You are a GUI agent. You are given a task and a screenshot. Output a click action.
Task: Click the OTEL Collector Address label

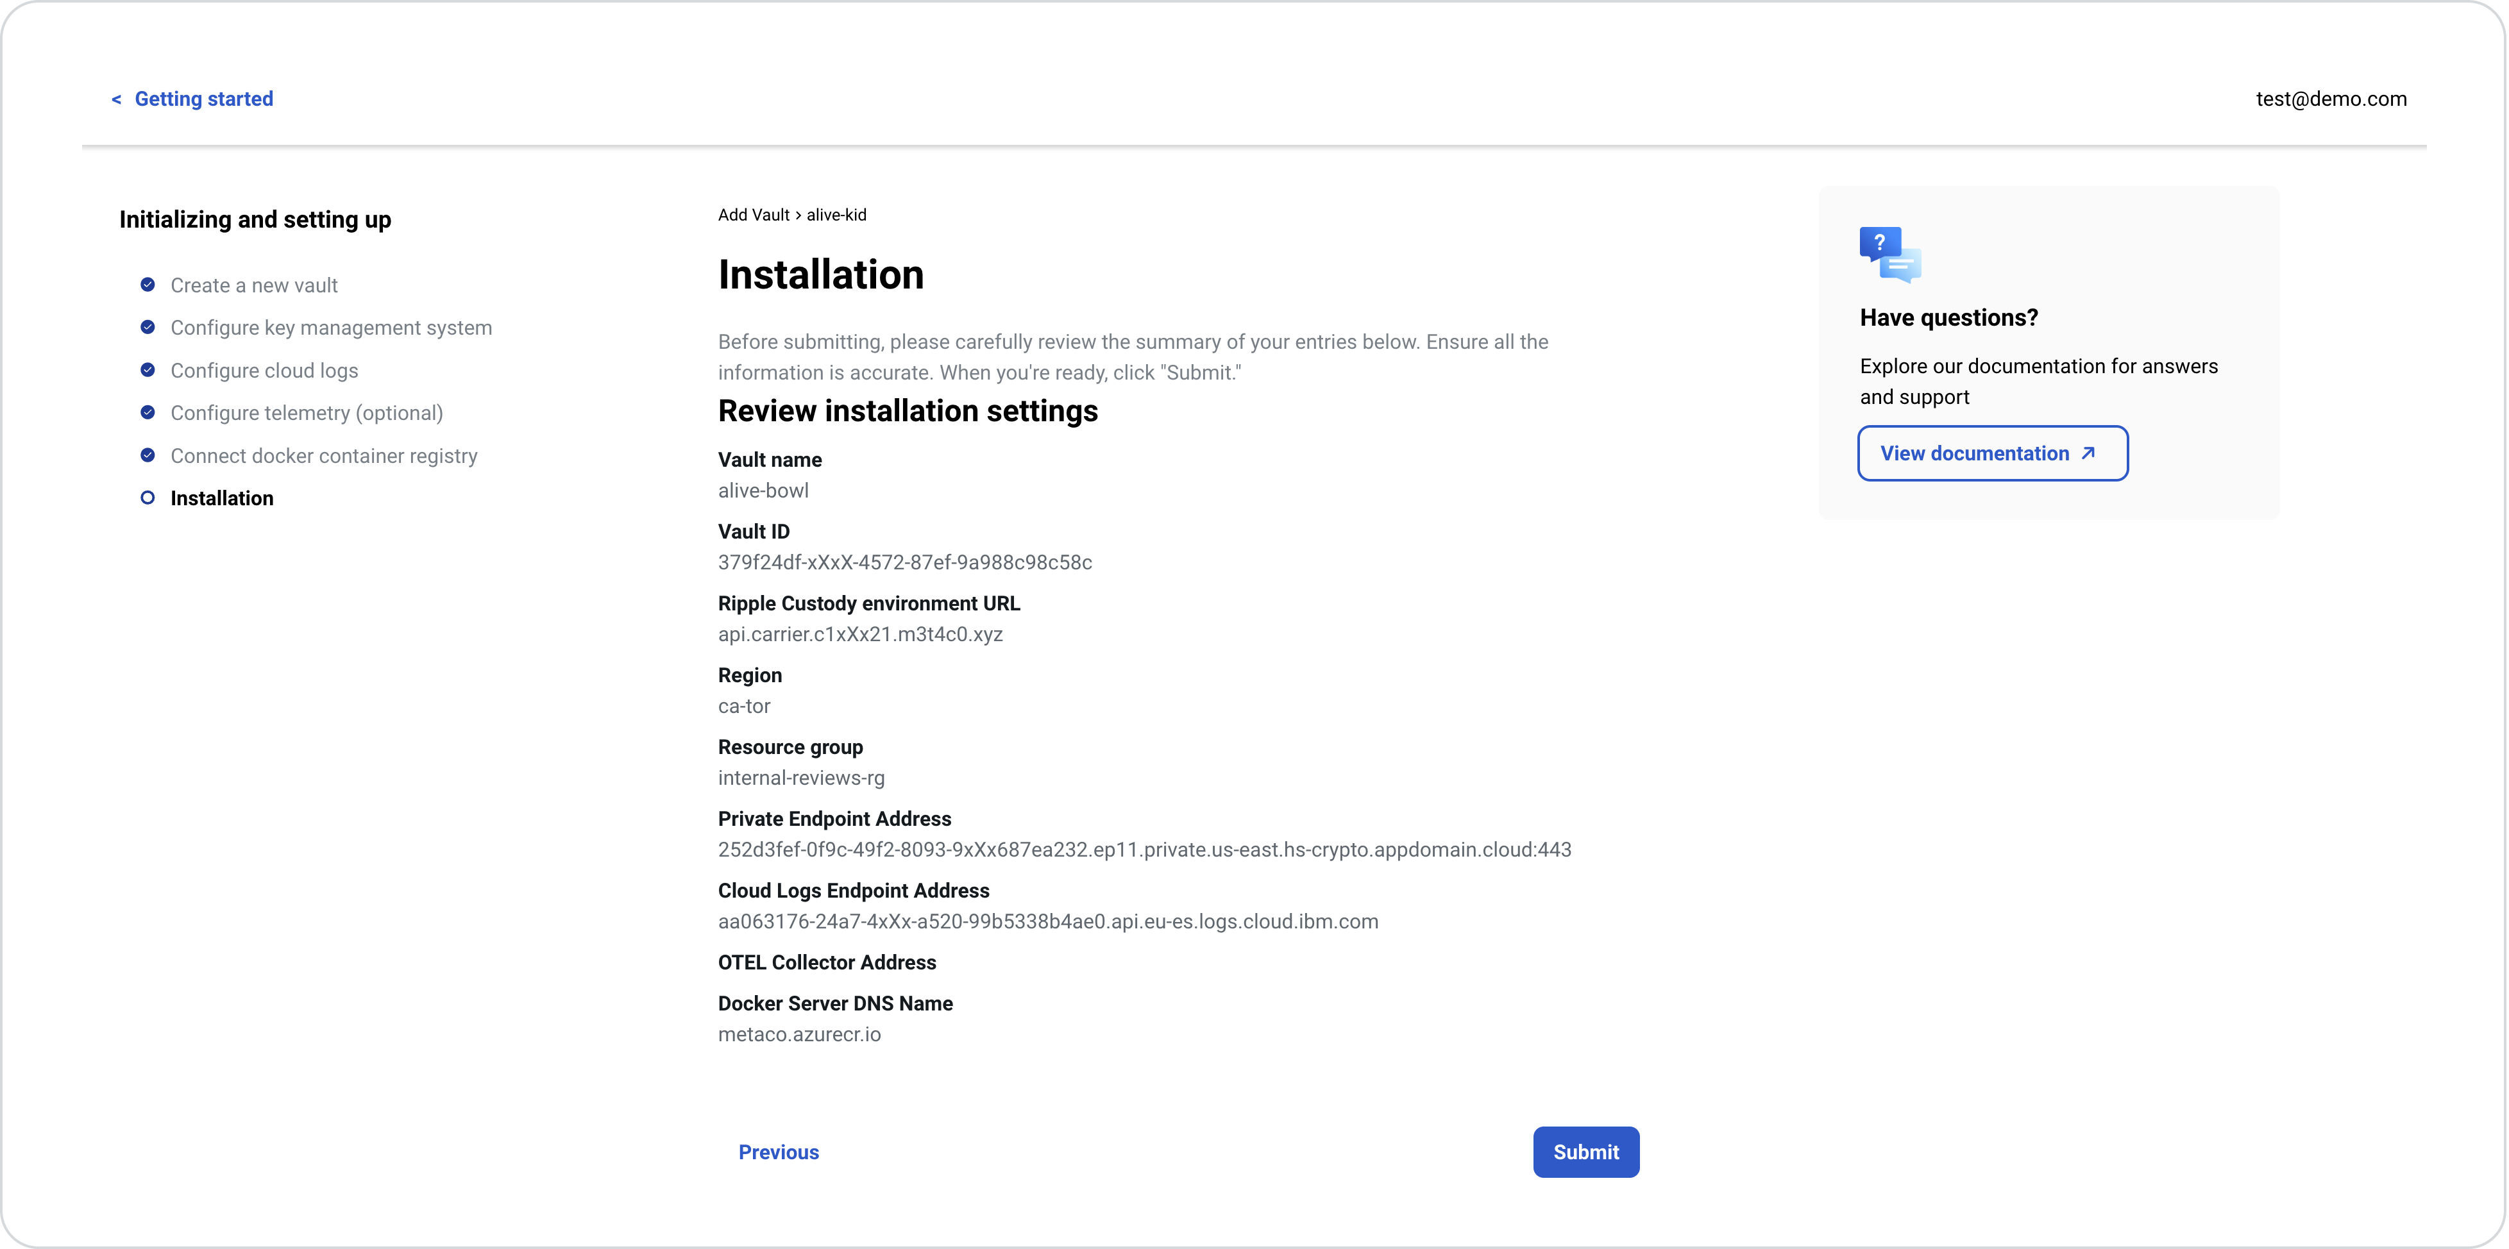click(827, 963)
